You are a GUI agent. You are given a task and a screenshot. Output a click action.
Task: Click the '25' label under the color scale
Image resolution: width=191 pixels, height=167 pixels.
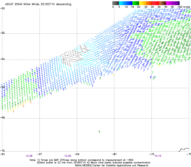point(146,7)
